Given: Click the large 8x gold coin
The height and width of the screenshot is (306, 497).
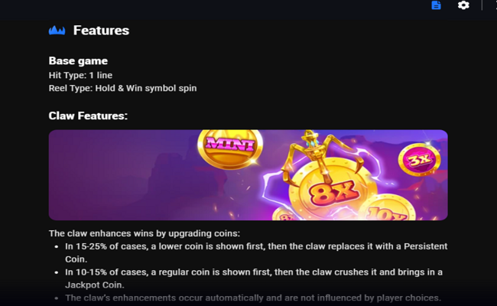Looking at the screenshot, I should [x=333, y=190].
